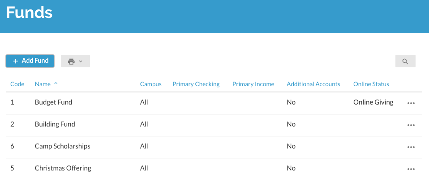429x179 pixels.
Task: Select the Building Fund row name
Action: point(55,124)
